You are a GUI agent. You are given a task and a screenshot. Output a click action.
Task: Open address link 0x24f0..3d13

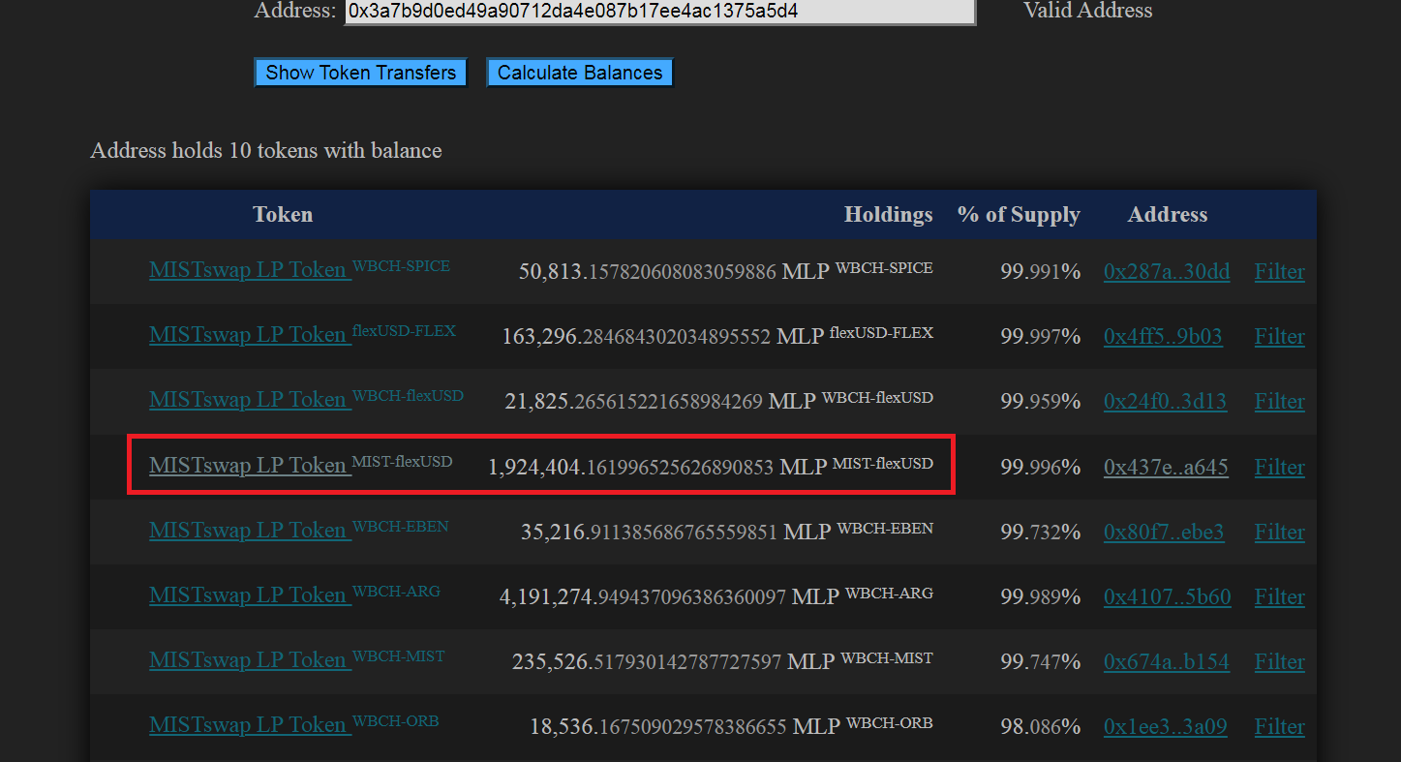pyautogui.click(x=1165, y=401)
